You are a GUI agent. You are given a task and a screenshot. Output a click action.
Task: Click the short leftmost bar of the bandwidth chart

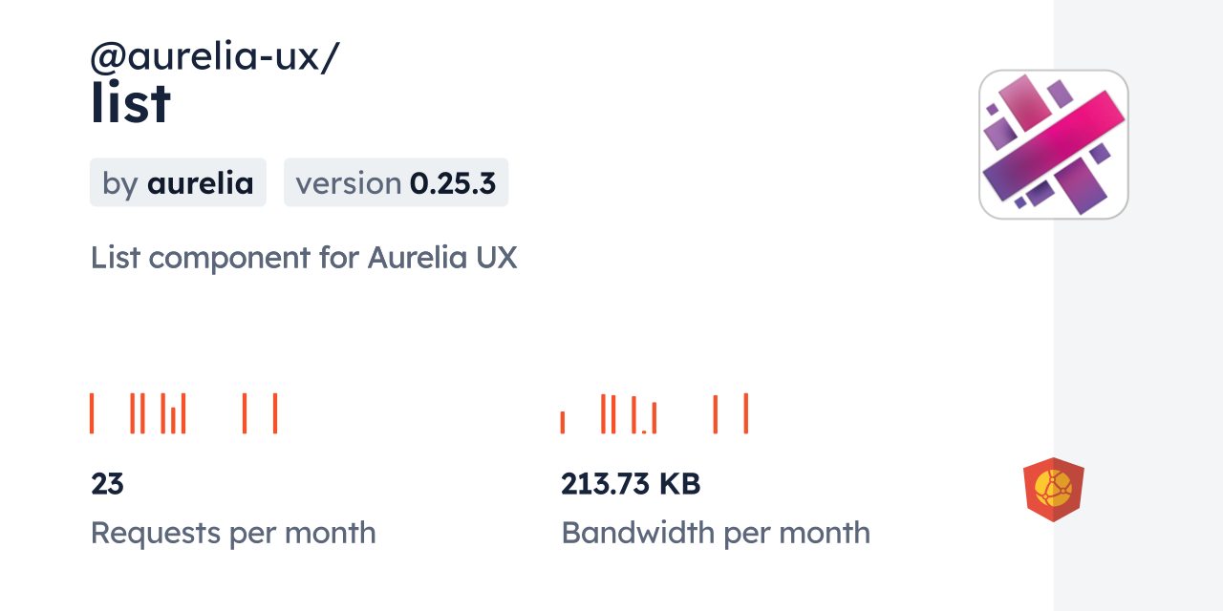coord(563,422)
